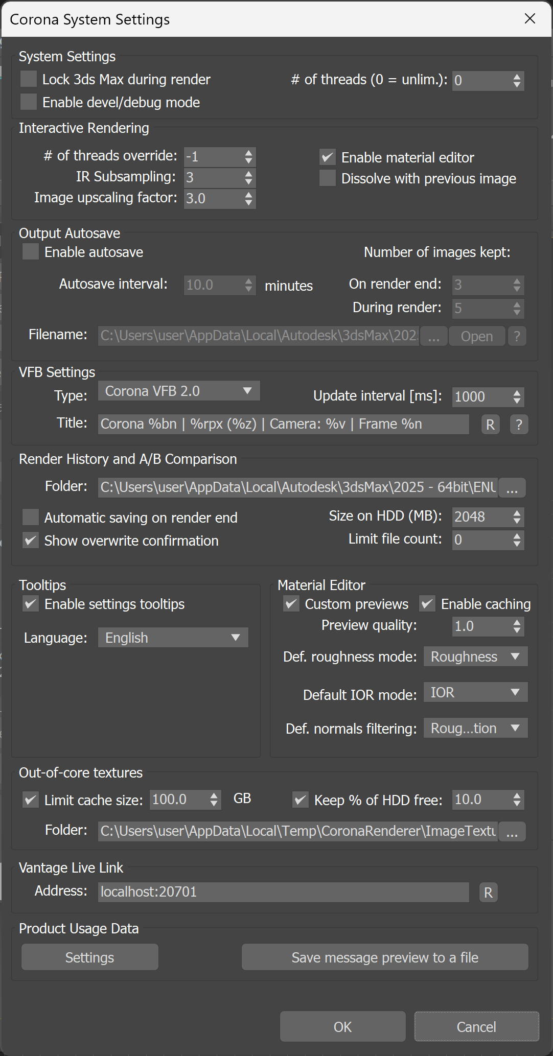Open Default IOR mode dropdown
The width and height of the screenshot is (553, 1056).
(476, 692)
